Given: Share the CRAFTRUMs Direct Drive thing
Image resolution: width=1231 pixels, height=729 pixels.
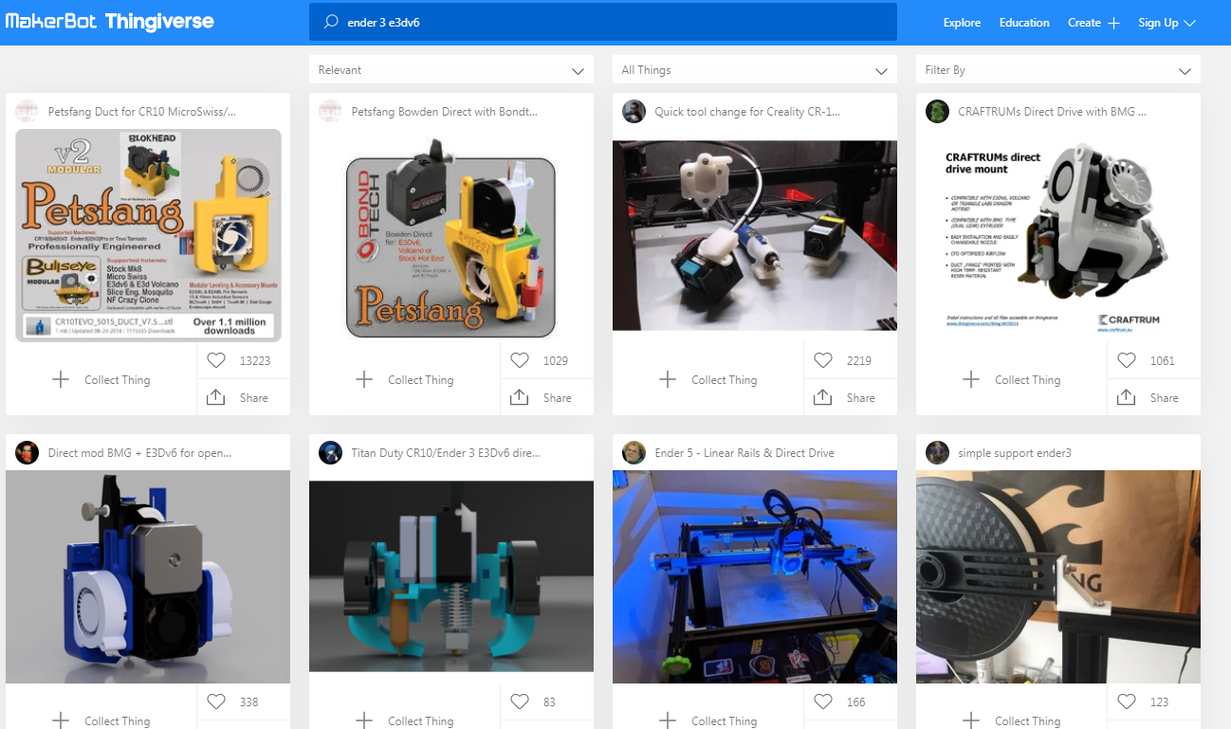Looking at the screenshot, I should point(1148,397).
